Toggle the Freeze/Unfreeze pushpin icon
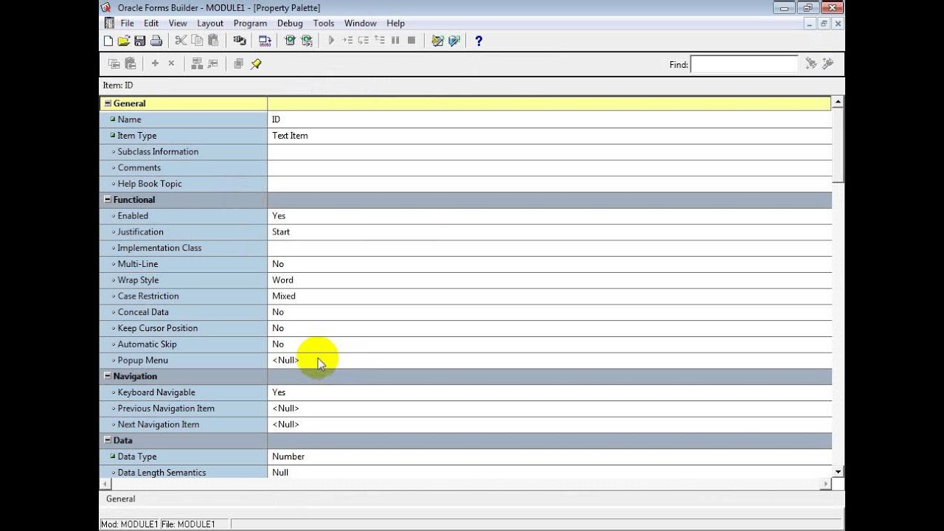This screenshot has height=531, width=944. click(x=256, y=64)
